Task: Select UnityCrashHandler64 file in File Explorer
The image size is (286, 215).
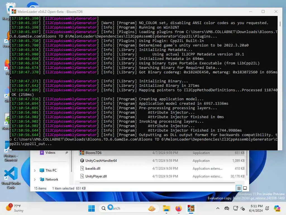Action: click(162, 160)
